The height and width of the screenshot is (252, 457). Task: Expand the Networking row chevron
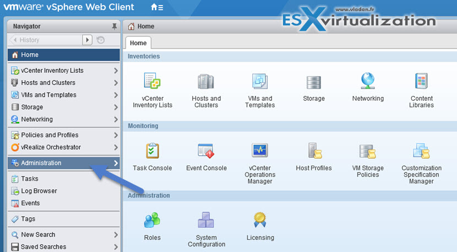coord(116,120)
